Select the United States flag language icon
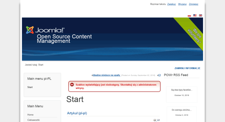This screenshot has width=225, height=122. (195, 15)
